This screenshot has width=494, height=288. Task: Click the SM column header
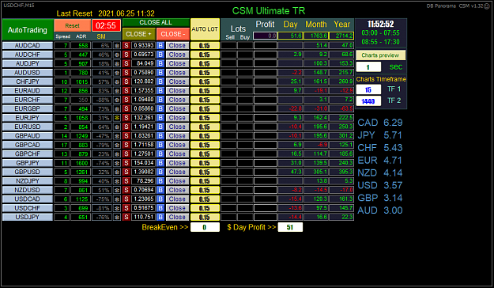click(x=101, y=36)
